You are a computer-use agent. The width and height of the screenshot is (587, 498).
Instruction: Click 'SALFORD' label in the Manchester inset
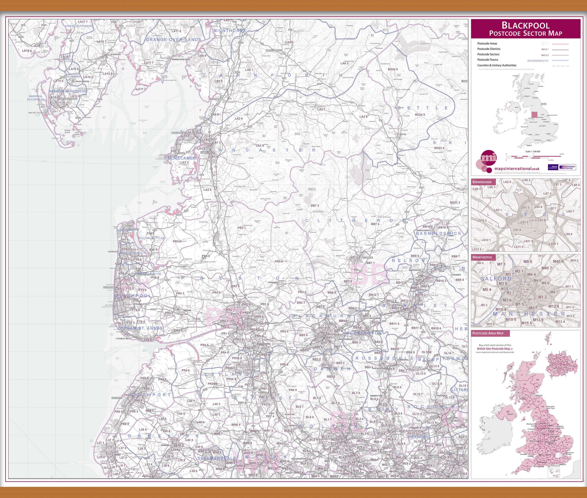pyautogui.click(x=496, y=279)
